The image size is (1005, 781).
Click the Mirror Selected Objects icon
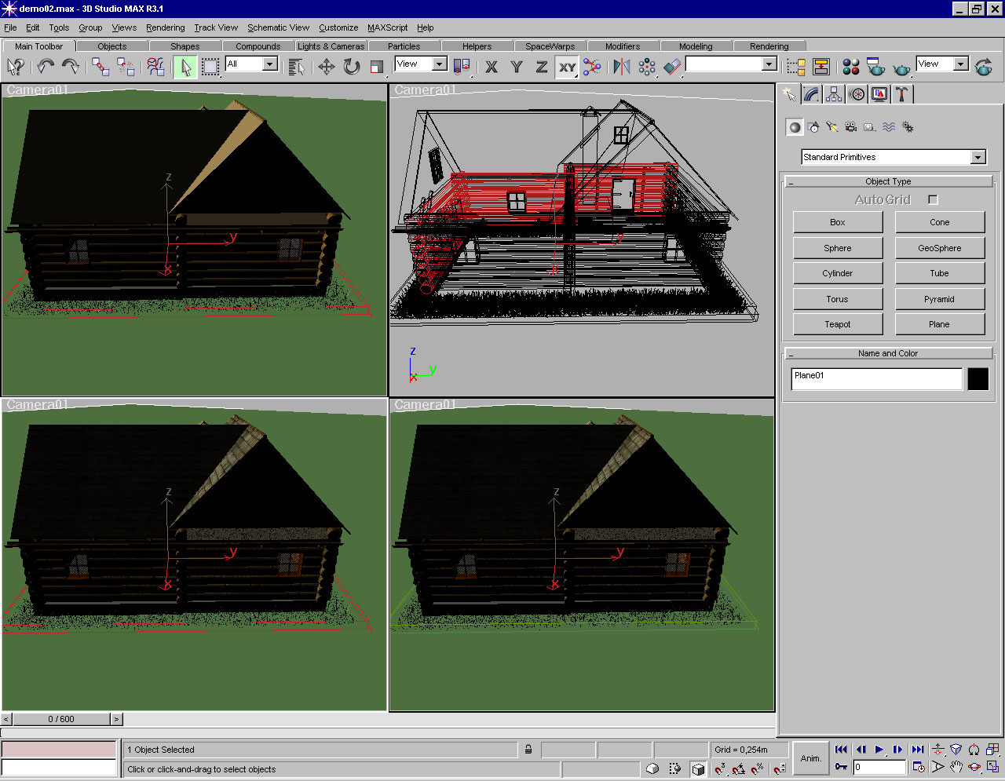coord(622,67)
